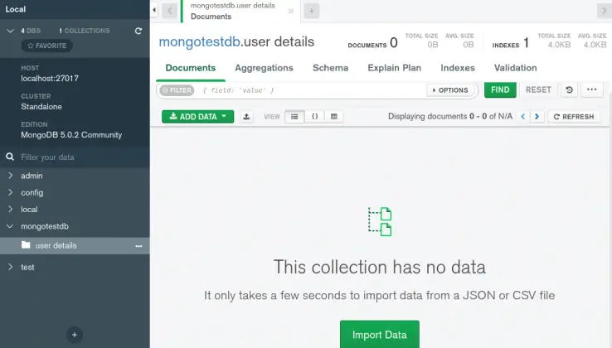Switch to JSON view
Viewport: 612px width, 348px height.
coord(314,117)
